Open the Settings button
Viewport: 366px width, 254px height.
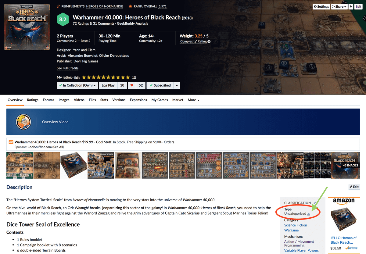point(321,6)
